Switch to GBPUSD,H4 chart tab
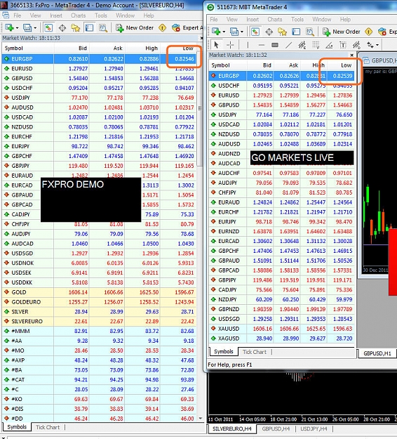Screen dimensions: 397x439 point(276,428)
